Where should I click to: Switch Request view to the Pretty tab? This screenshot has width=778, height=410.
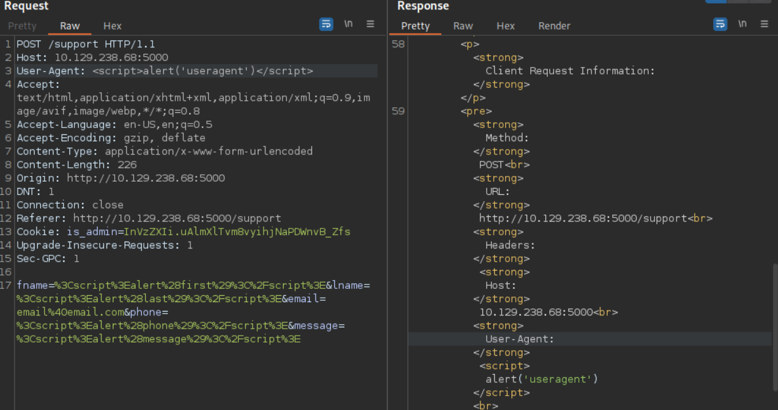tap(22, 26)
